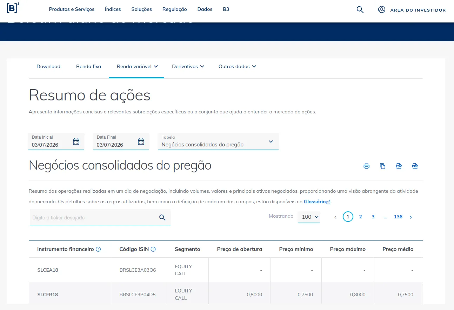Open the Dados menu
The image size is (454, 310).
[x=205, y=9]
